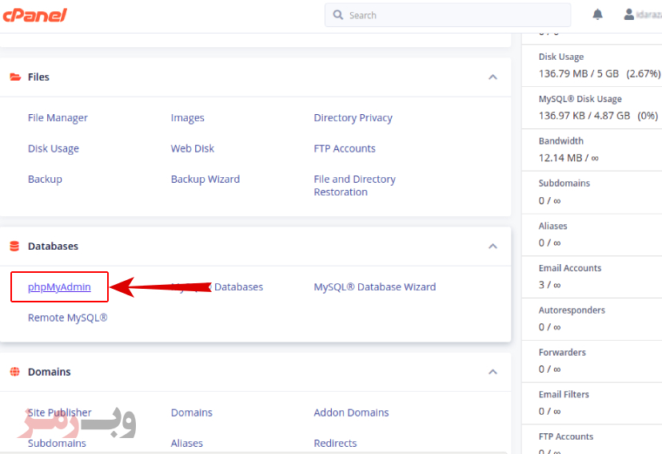Viewport: 662px width, 454px height.
Task: Open Backup Wizard
Action: coord(205,180)
